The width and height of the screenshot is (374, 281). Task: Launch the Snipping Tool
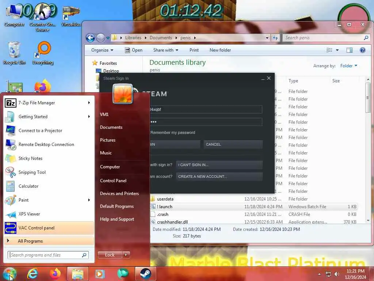click(x=49, y=172)
